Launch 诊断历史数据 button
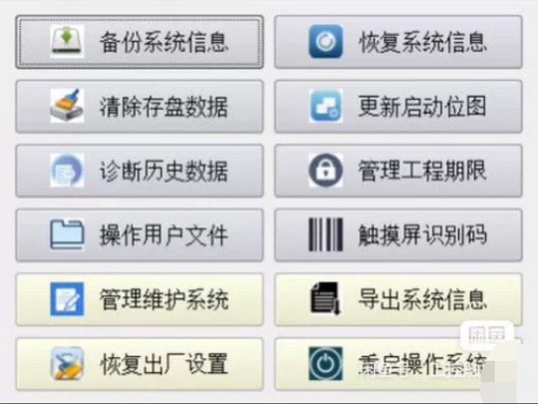The height and width of the screenshot is (404, 538). click(x=140, y=170)
